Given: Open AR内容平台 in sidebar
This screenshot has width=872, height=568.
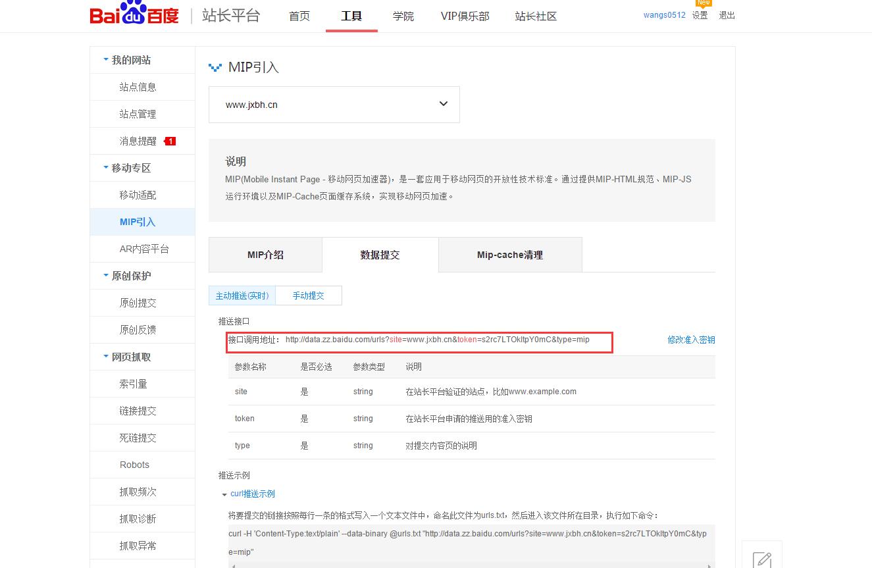Looking at the screenshot, I should pyautogui.click(x=144, y=249).
